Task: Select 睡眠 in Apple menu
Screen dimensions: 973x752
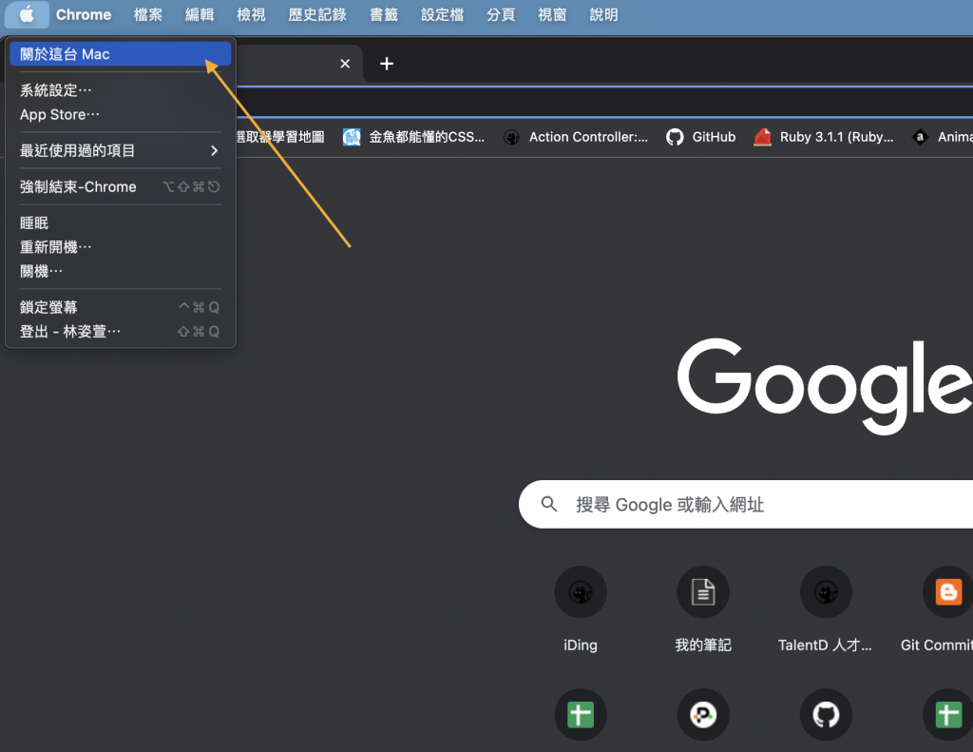Action: (x=121, y=222)
